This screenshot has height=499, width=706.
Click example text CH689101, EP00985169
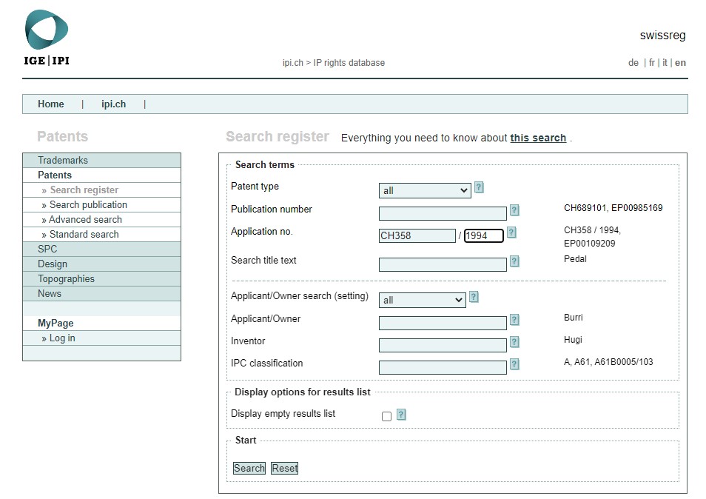click(x=613, y=208)
